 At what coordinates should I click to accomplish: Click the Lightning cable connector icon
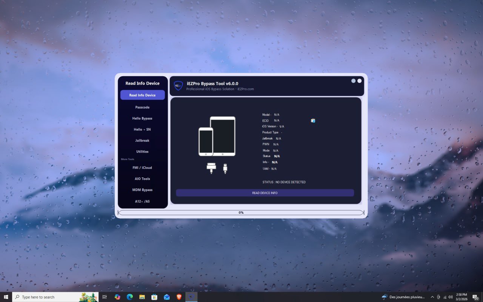(x=225, y=168)
